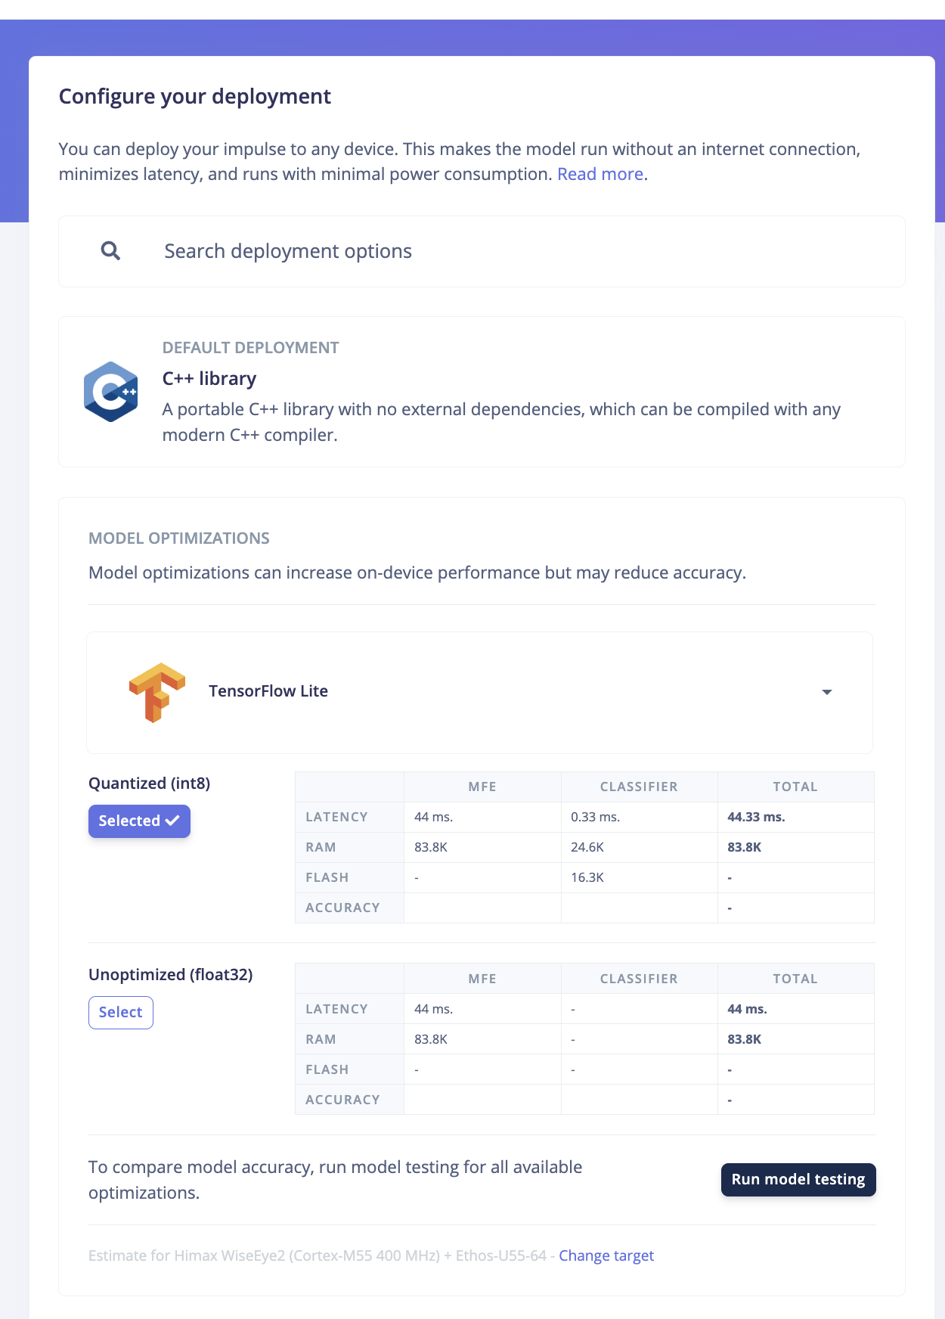
Task: Click the Quantized MFE column header
Action: click(482, 787)
